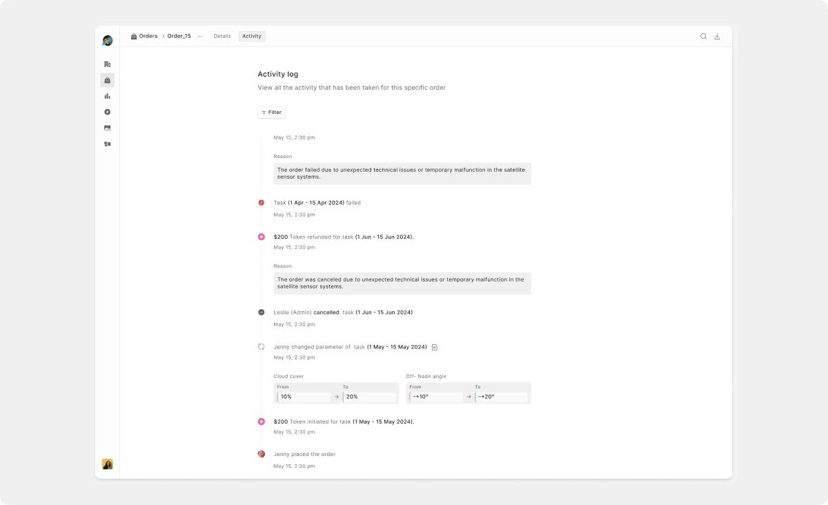Open the Filter button
The height and width of the screenshot is (505, 828).
click(272, 112)
